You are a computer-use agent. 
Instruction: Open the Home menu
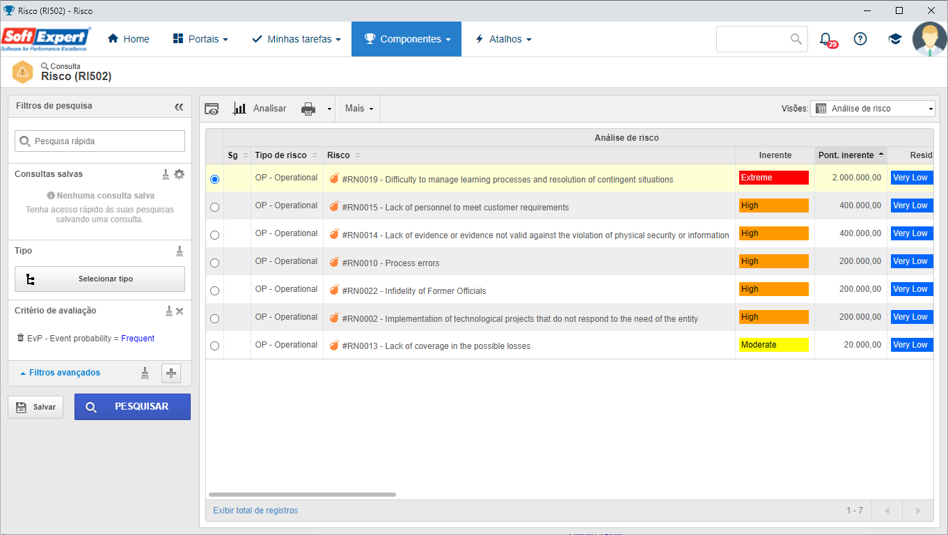[x=129, y=39]
